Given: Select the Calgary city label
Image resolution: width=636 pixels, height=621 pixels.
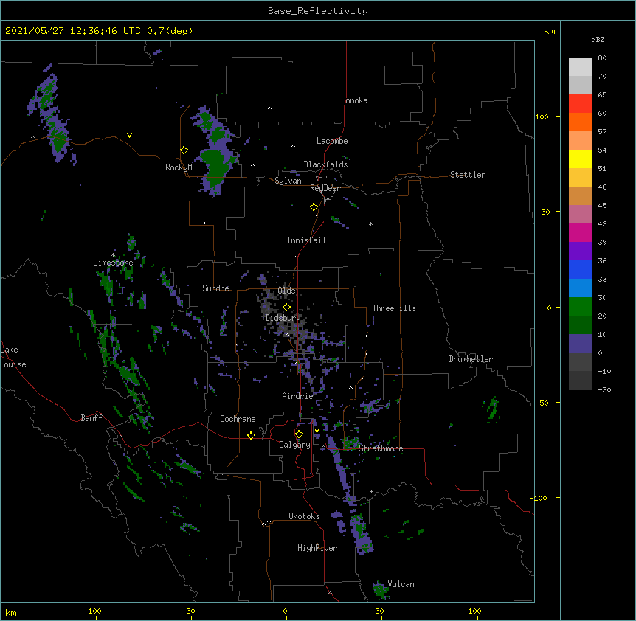Looking at the screenshot, I should pos(294,445).
